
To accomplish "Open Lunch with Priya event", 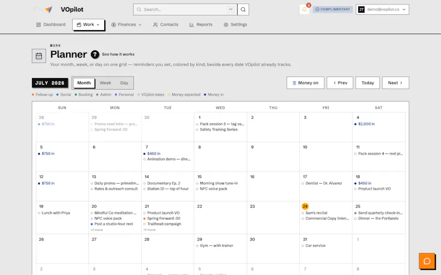I will pos(54,213).
